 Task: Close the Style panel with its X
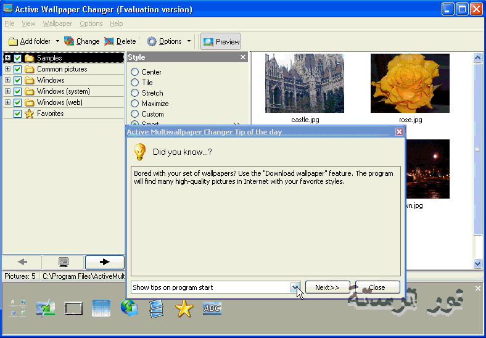pyautogui.click(x=243, y=57)
